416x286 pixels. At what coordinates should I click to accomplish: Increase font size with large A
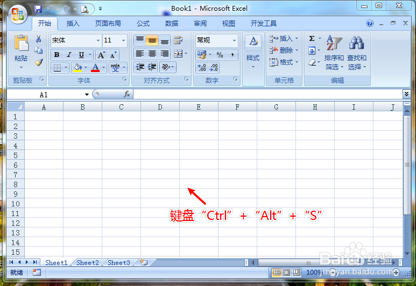pos(101,55)
